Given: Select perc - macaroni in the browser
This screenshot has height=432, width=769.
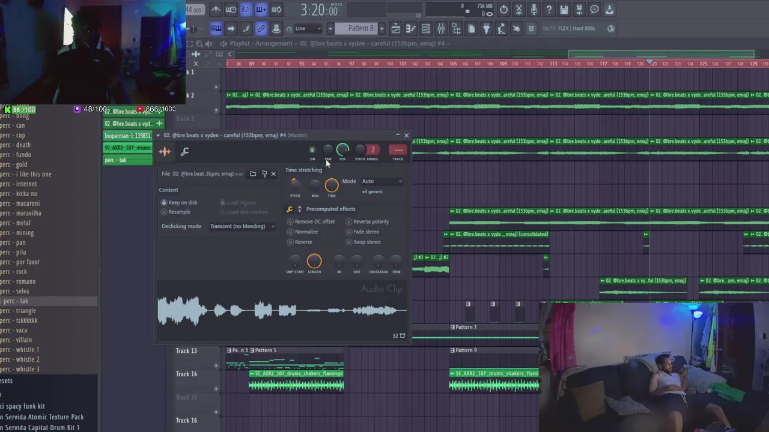Looking at the screenshot, I should click(x=48, y=203).
